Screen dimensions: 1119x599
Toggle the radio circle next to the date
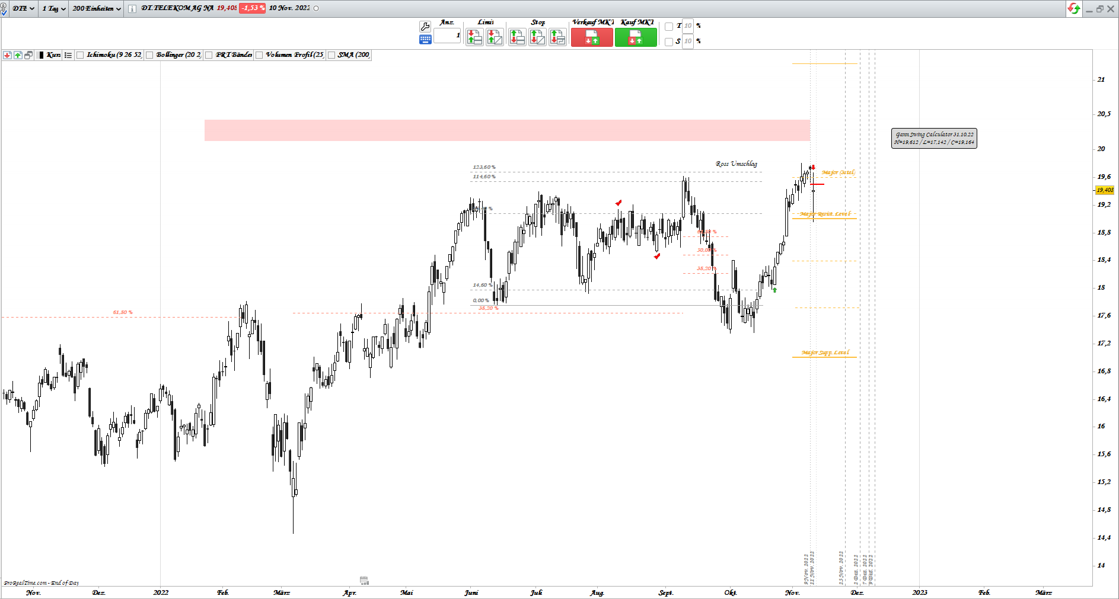pyautogui.click(x=316, y=8)
